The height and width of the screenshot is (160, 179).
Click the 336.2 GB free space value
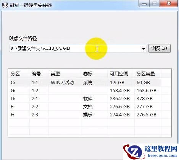click(x=120, y=99)
